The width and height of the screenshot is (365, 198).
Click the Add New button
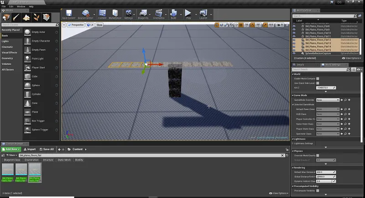coord(11,149)
